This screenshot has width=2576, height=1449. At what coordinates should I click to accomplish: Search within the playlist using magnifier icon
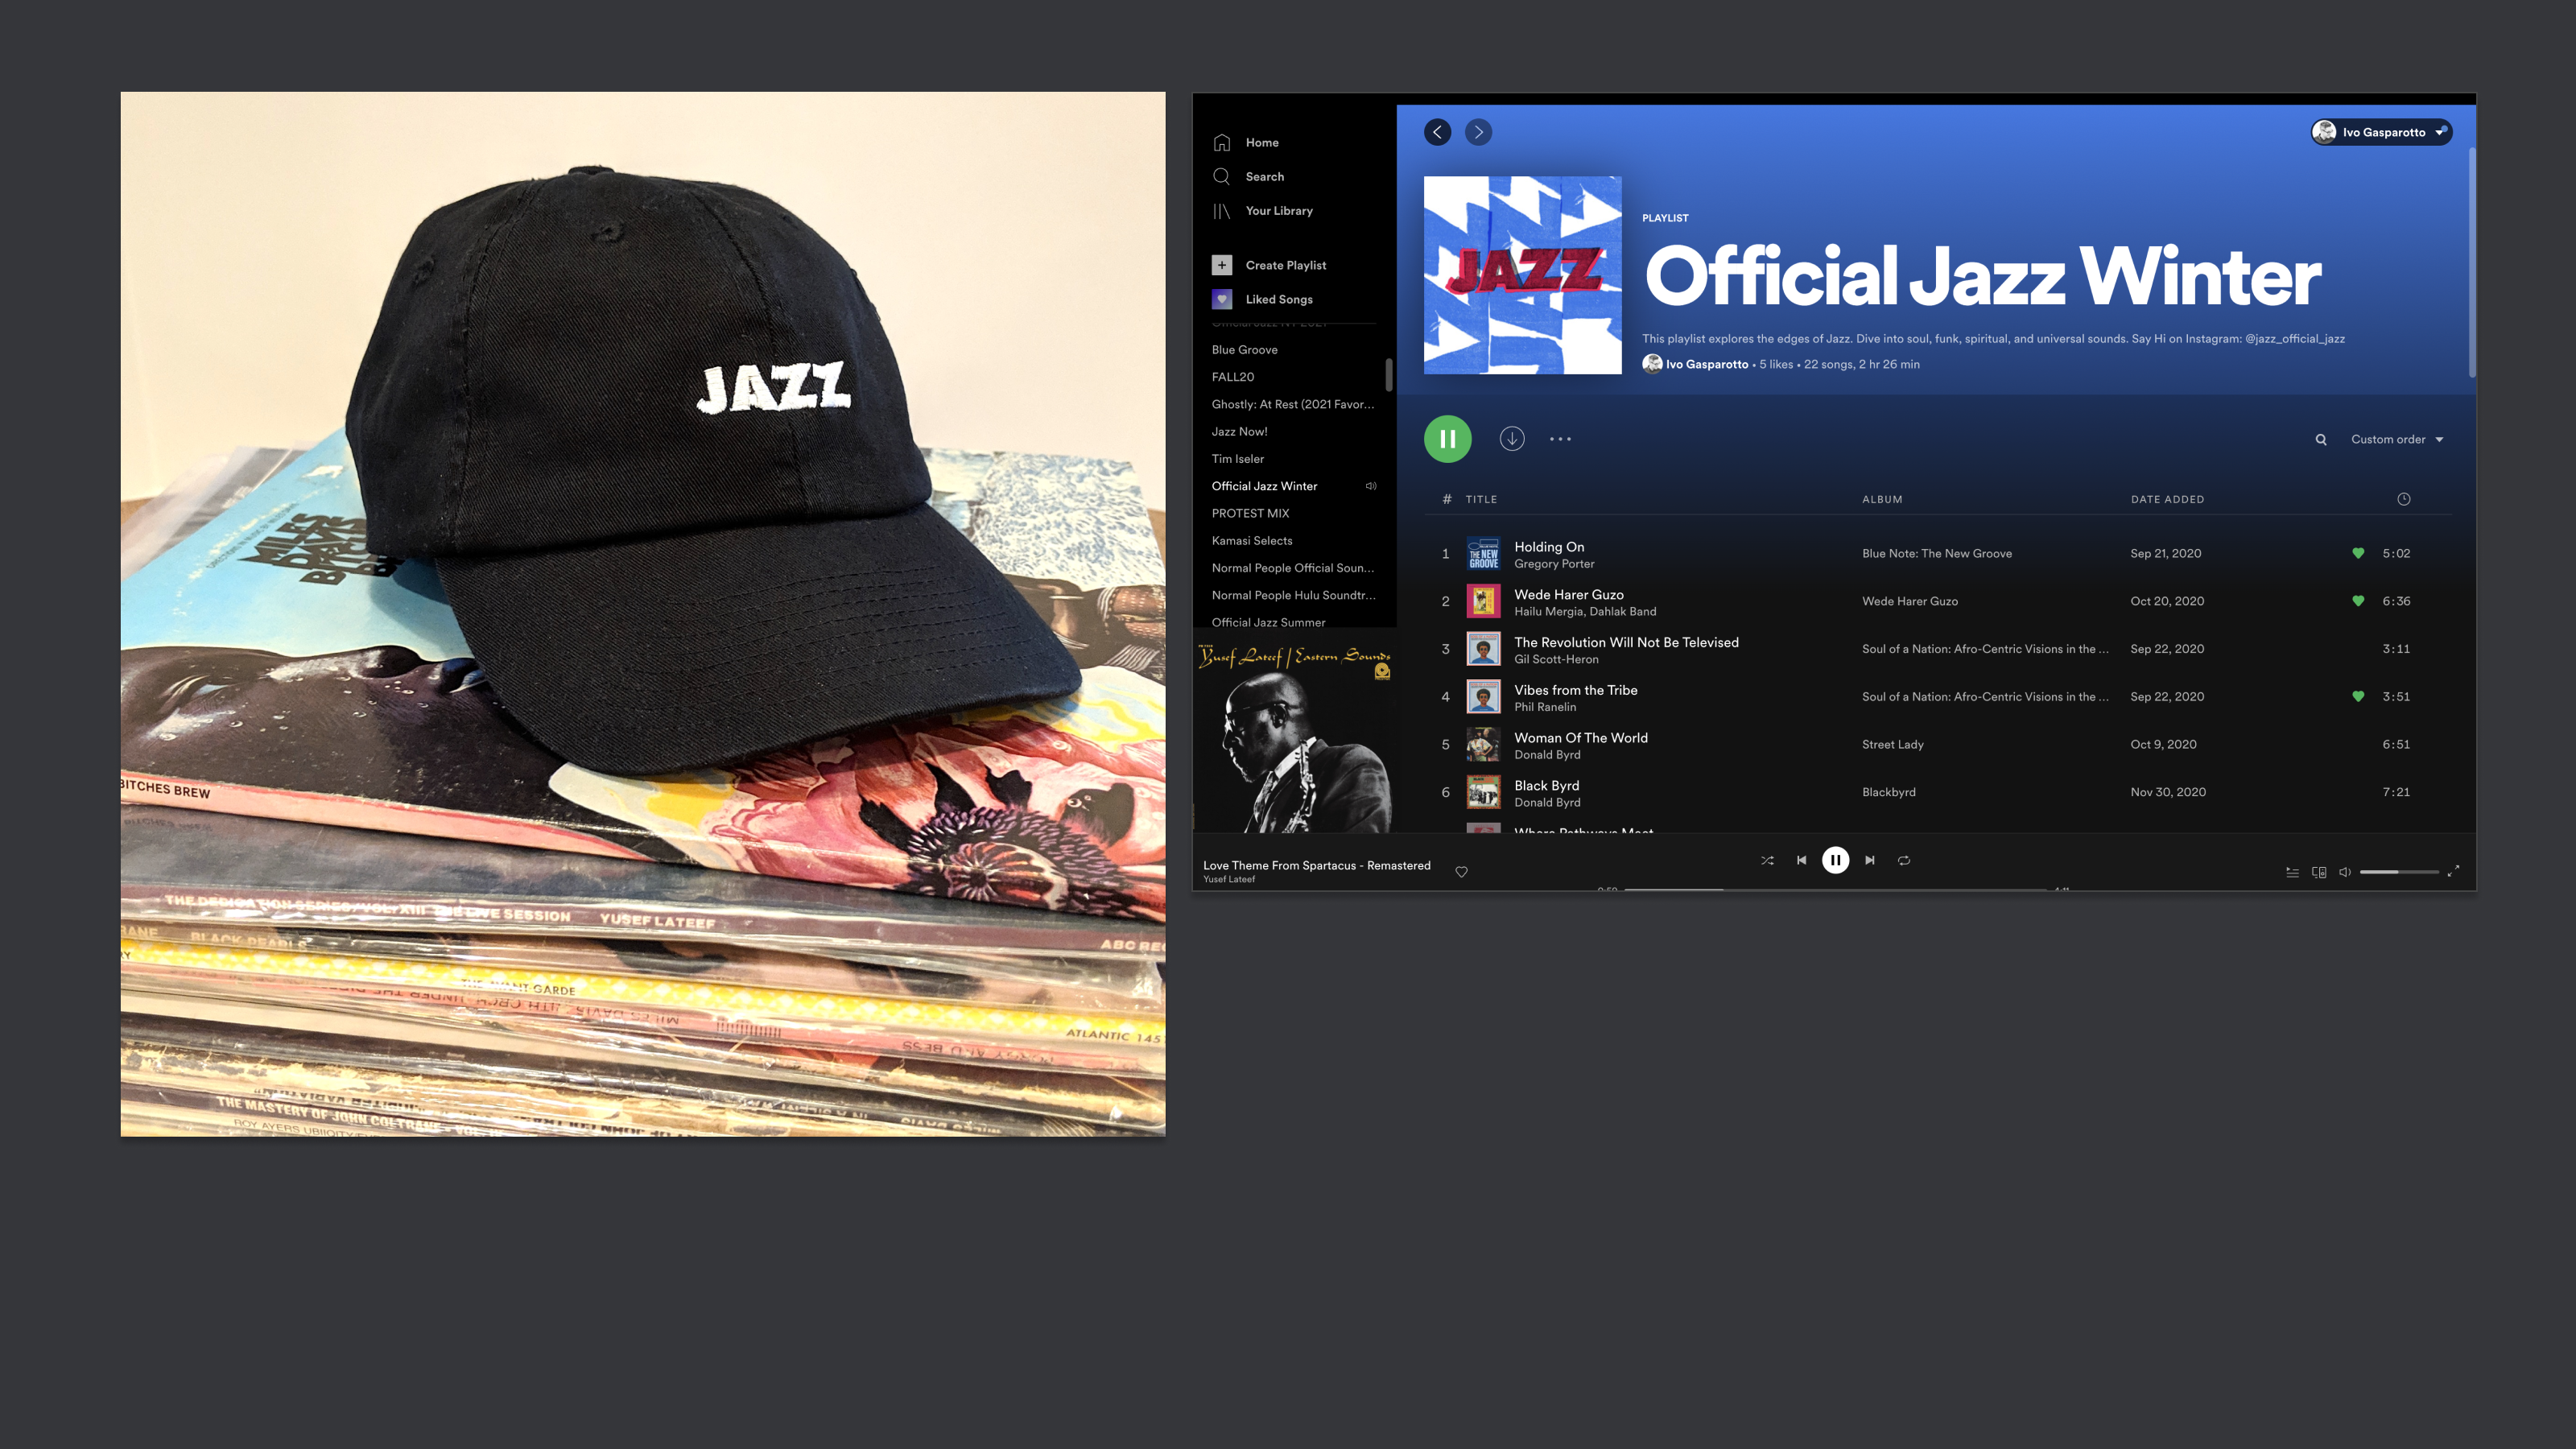[2321, 439]
